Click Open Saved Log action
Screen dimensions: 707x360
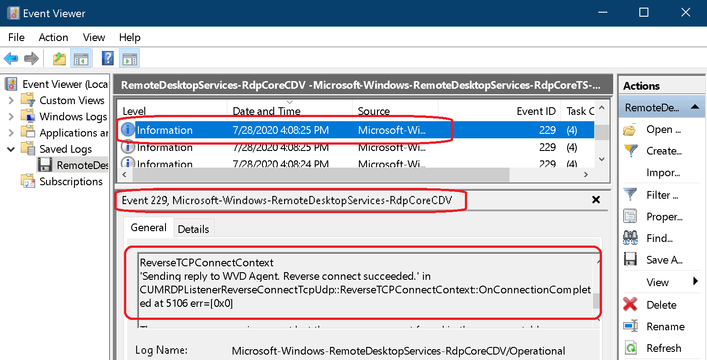(663, 130)
